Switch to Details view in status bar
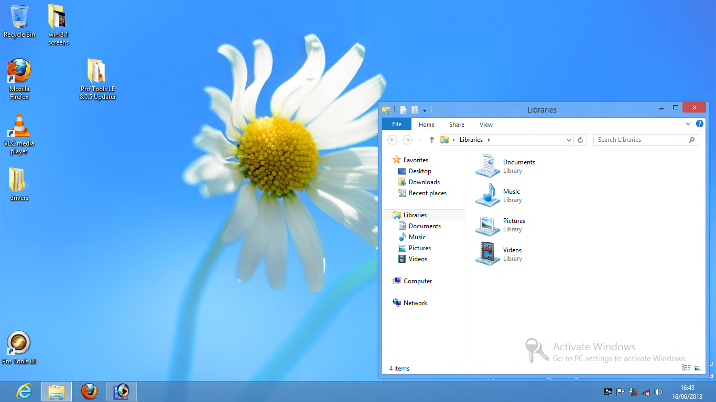Viewport: 716px width, 402px height. point(686,368)
